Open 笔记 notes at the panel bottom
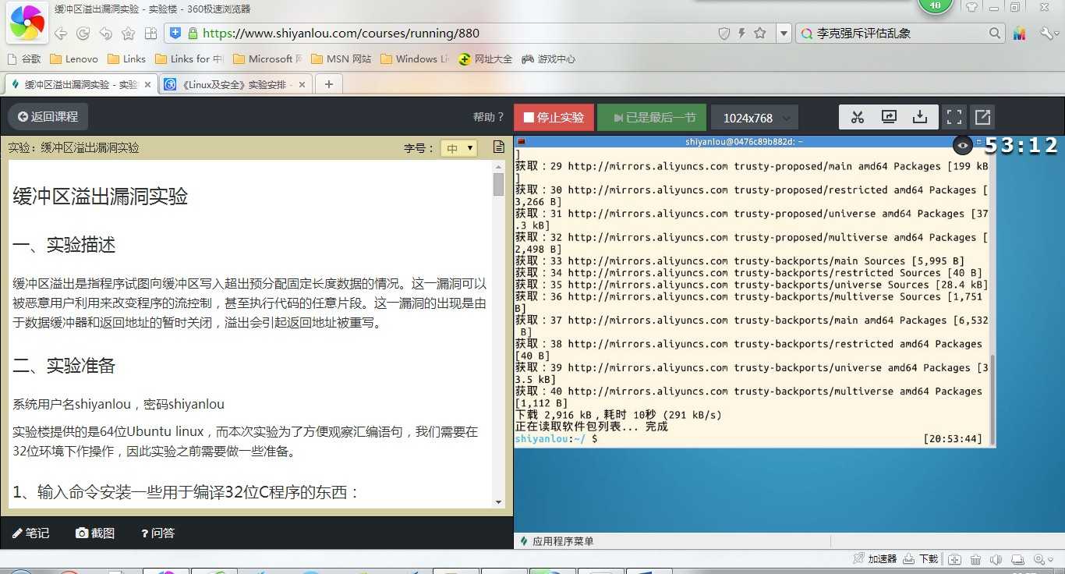This screenshot has width=1065, height=574. [31, 533]
